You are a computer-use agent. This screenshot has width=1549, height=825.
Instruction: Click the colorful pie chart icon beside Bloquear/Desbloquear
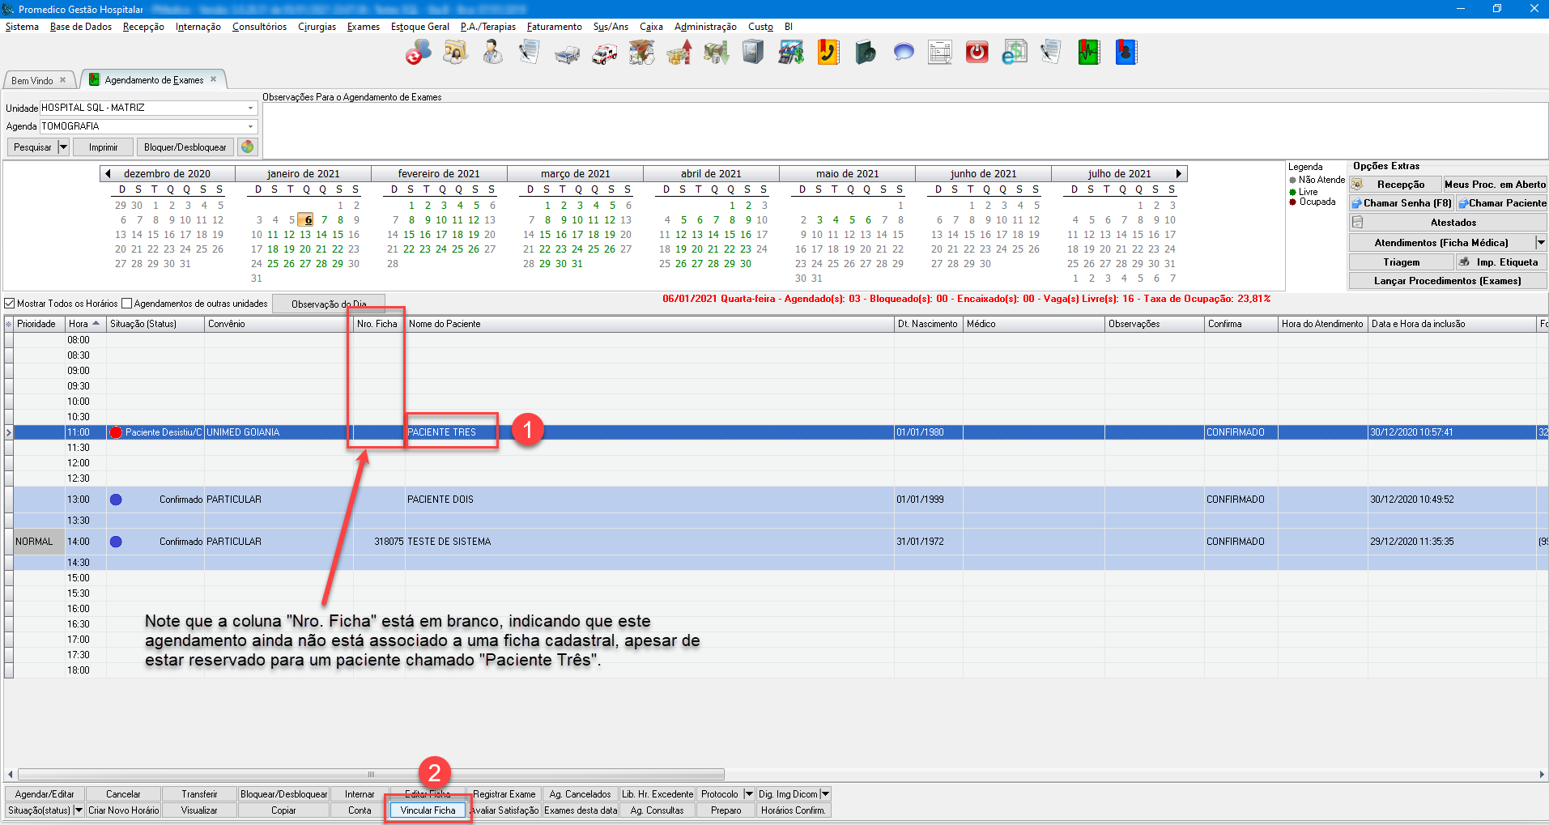click(x=248, y=147)
